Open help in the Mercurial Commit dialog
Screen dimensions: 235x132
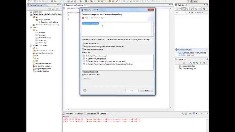85,90
